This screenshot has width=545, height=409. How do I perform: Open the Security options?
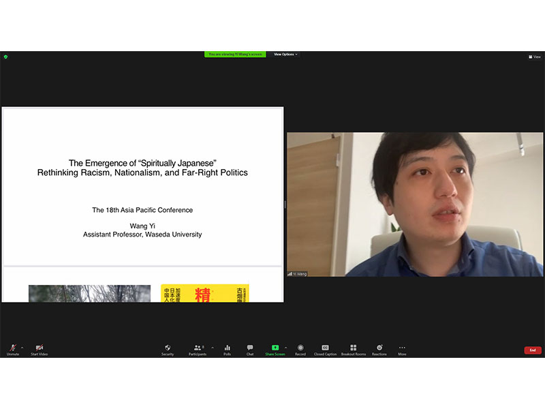pyautogui.click(x=168, y=349)
